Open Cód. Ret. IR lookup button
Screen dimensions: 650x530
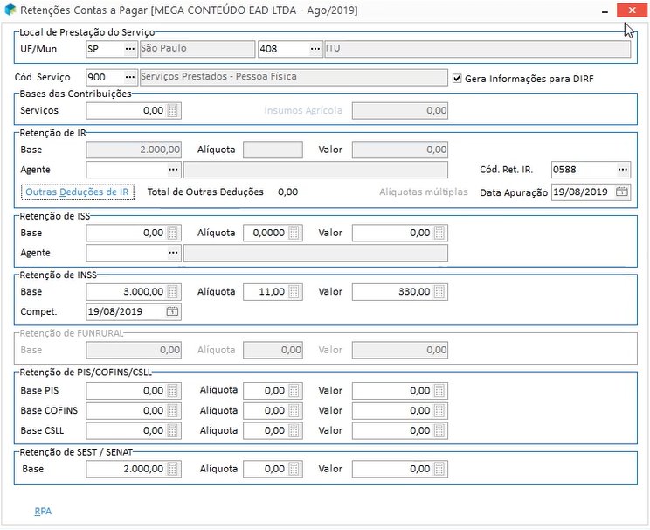point(622,169)
